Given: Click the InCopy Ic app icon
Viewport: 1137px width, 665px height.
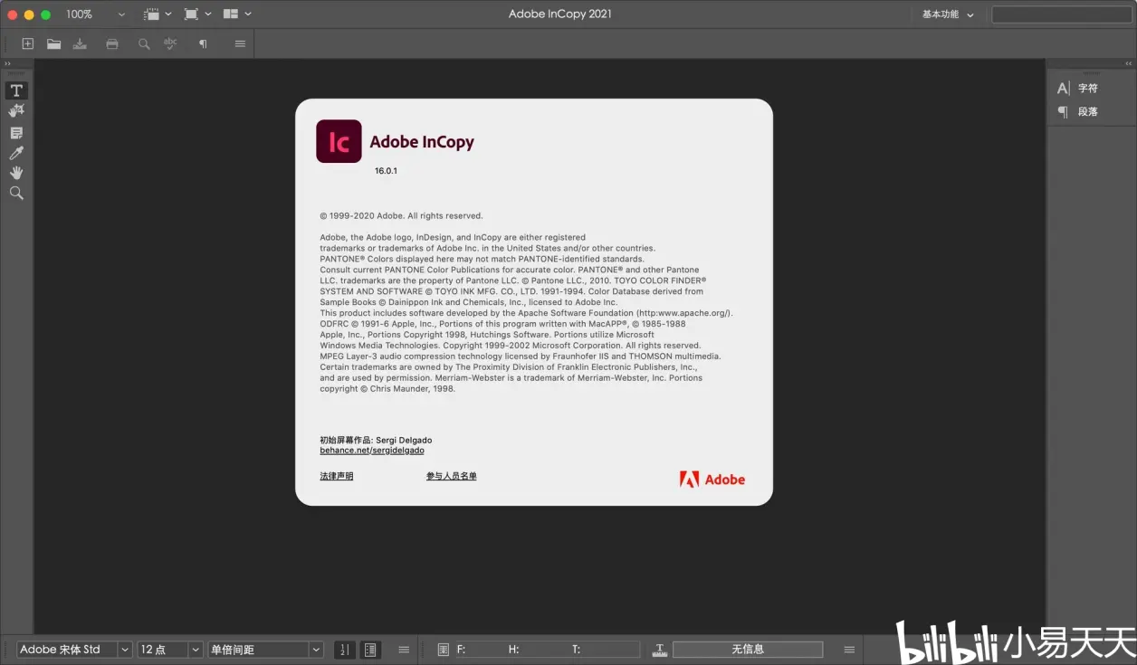Looking at the screenshot, I should (x=339, y=141).
